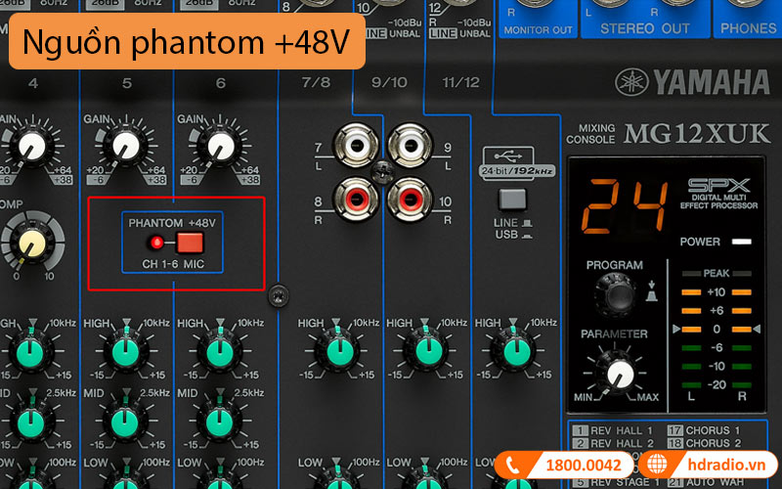Click the white POWER indicator light
Viewport: 782px width, 489px height.
point(742,242)
